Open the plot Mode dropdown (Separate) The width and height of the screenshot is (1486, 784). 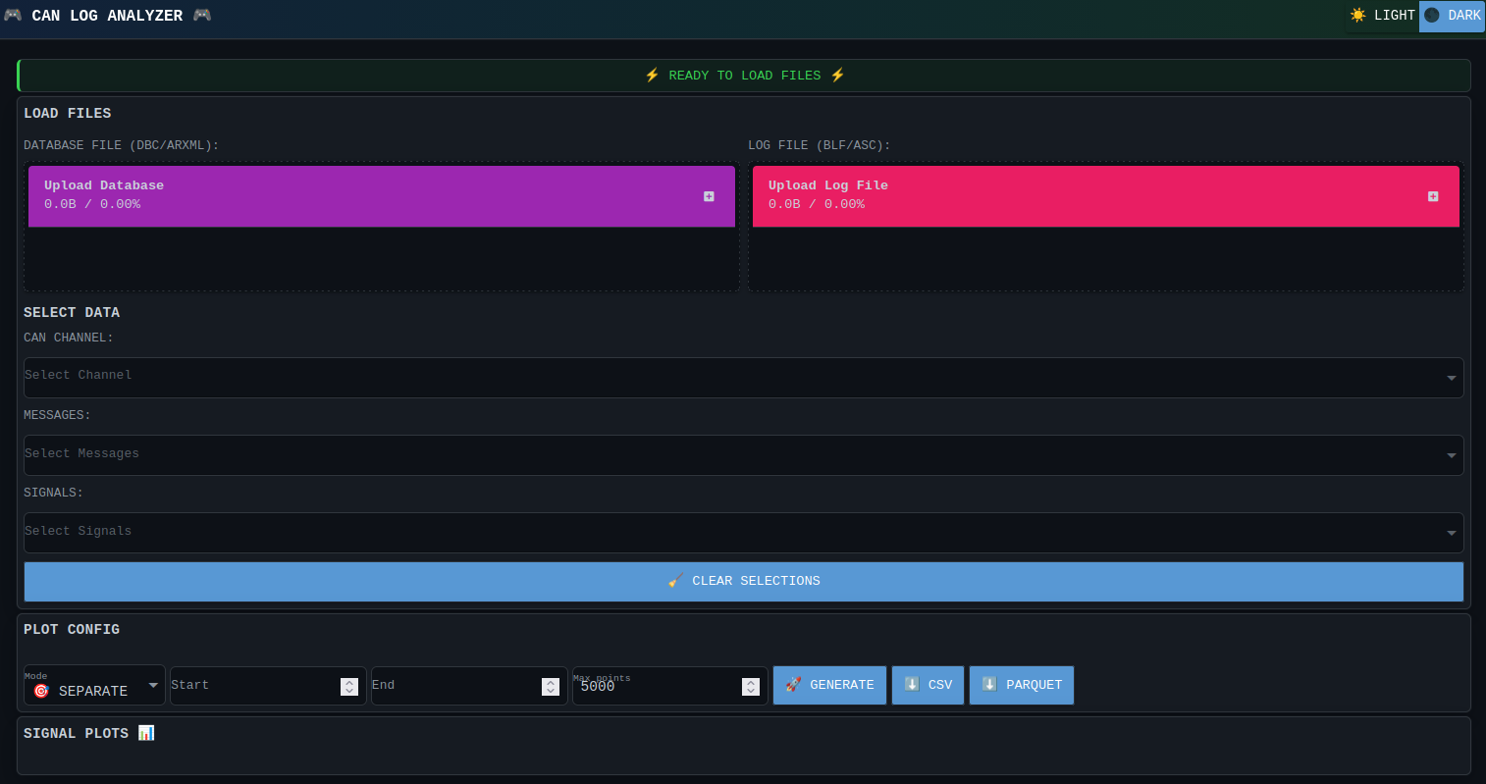click(94, 685)
